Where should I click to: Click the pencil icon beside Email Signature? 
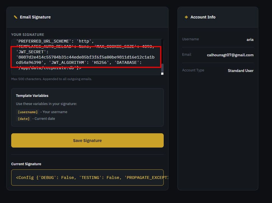15,17
